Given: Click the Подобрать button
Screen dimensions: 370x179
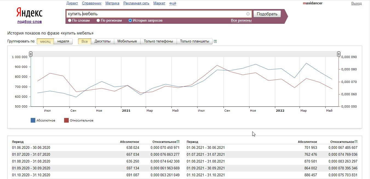Looking at the screenshot, I should tap(267, 14).
